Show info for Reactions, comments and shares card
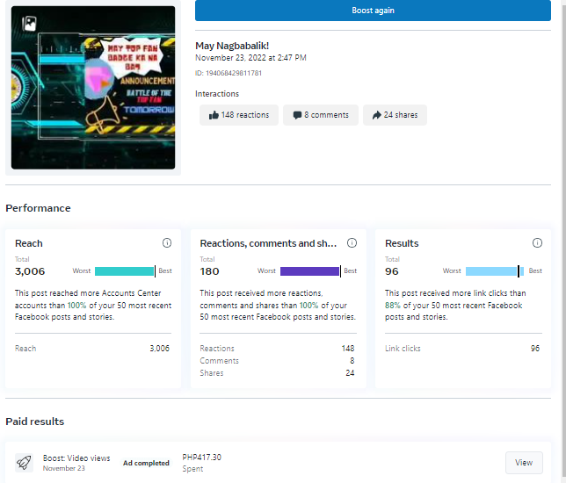 click(x=352, y=242)
